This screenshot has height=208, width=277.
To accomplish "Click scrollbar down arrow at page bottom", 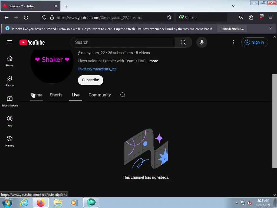I will 275,195.
